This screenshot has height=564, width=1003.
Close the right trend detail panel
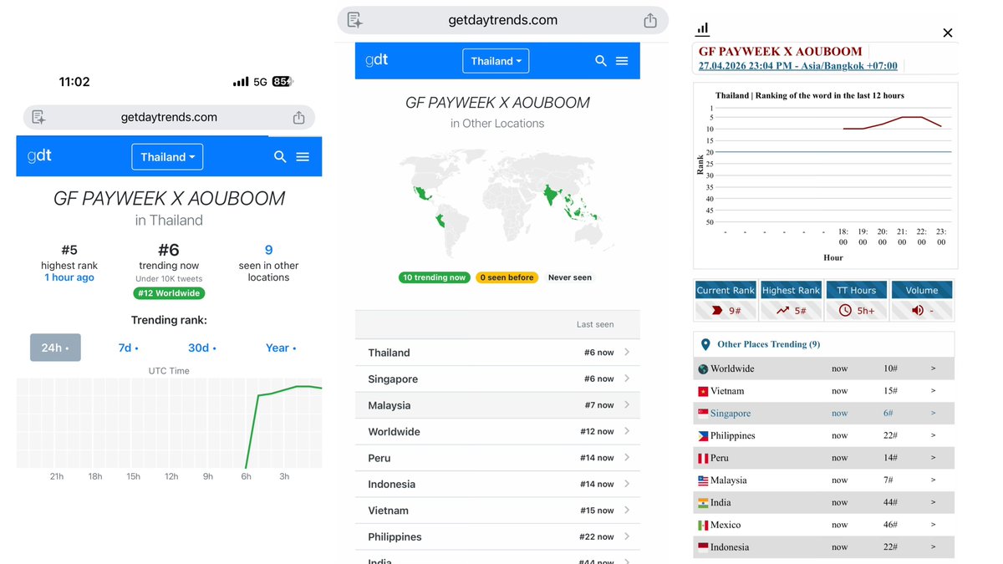point(947,33)
